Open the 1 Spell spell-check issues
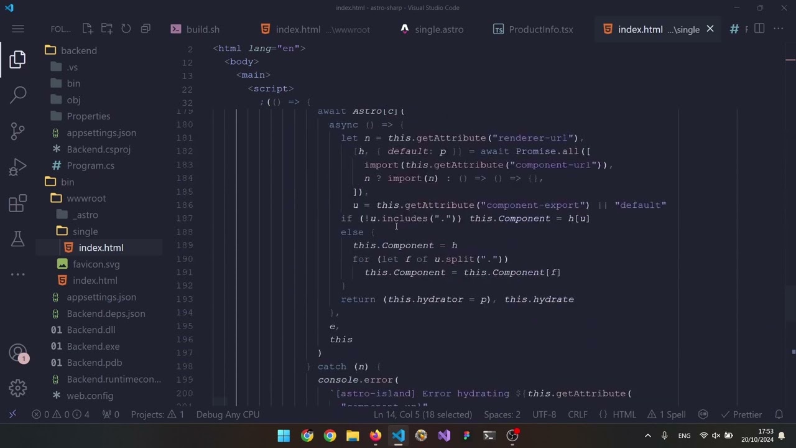796x448 pixels. click(x=666, y=414)
